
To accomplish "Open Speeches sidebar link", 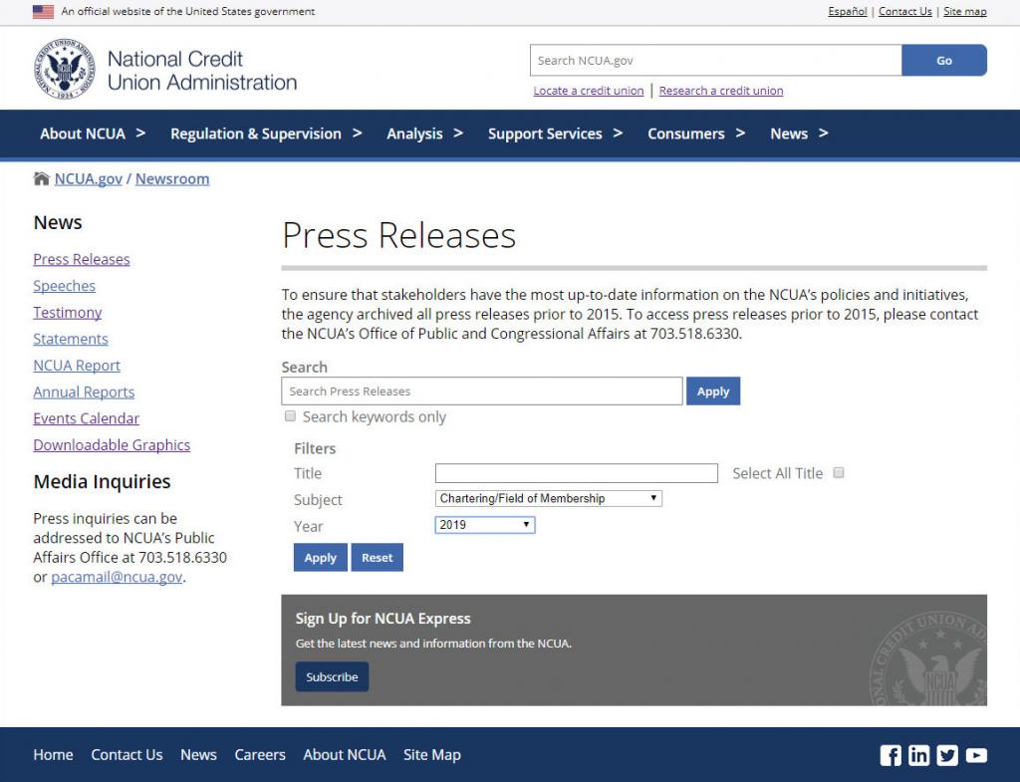I will coord(64,286).
